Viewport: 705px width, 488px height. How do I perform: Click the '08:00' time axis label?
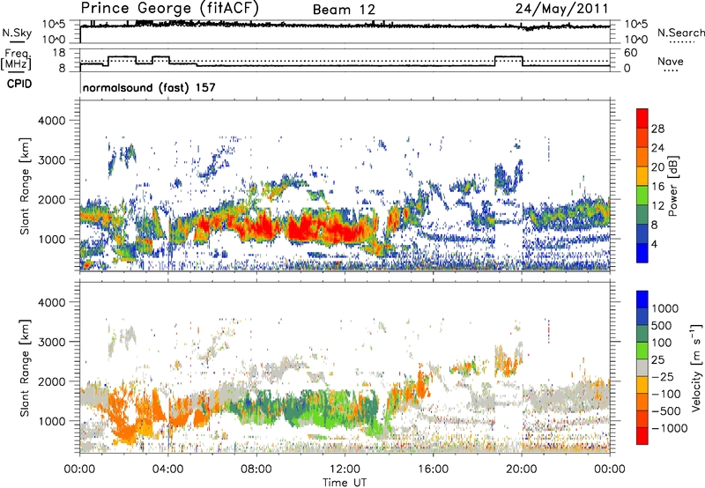(256, 470)
